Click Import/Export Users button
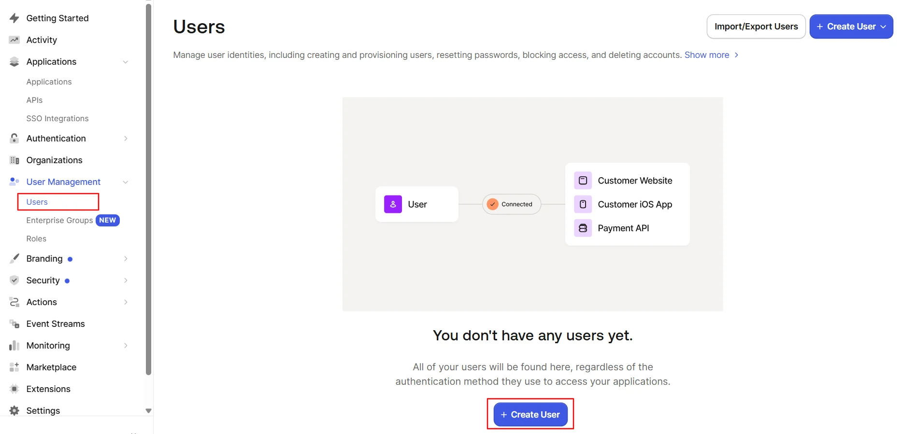This screenshot has width=902, height=434. 756,27
